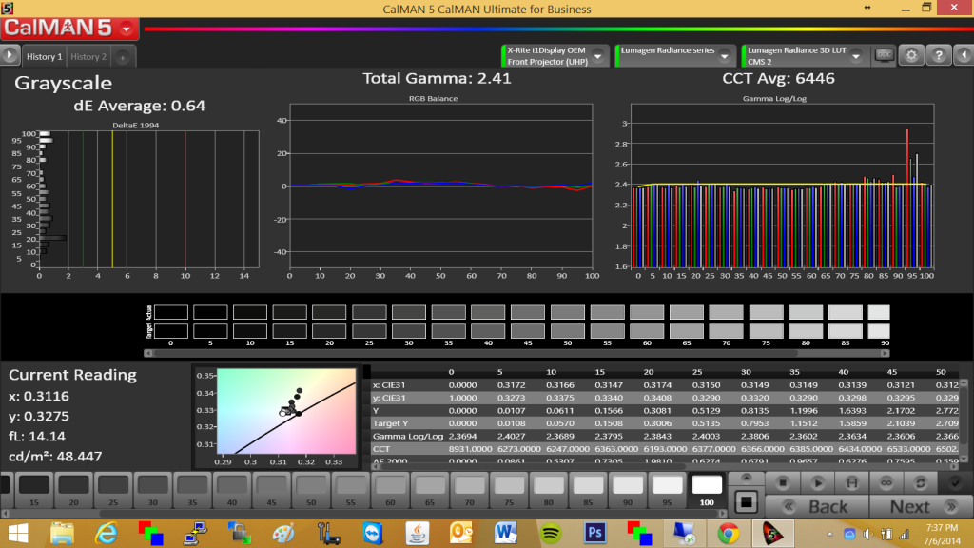This screenshot has height=548, width=974.
Task: Select the 50 grayscale level in bottom strip
Action: click(x=311, y=490)
